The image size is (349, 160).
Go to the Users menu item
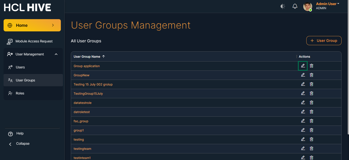pyautogui.click(x=20, y=67)
